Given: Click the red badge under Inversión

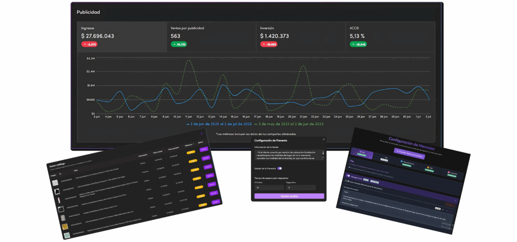Looking at the screenshot, I should [269, 44].
